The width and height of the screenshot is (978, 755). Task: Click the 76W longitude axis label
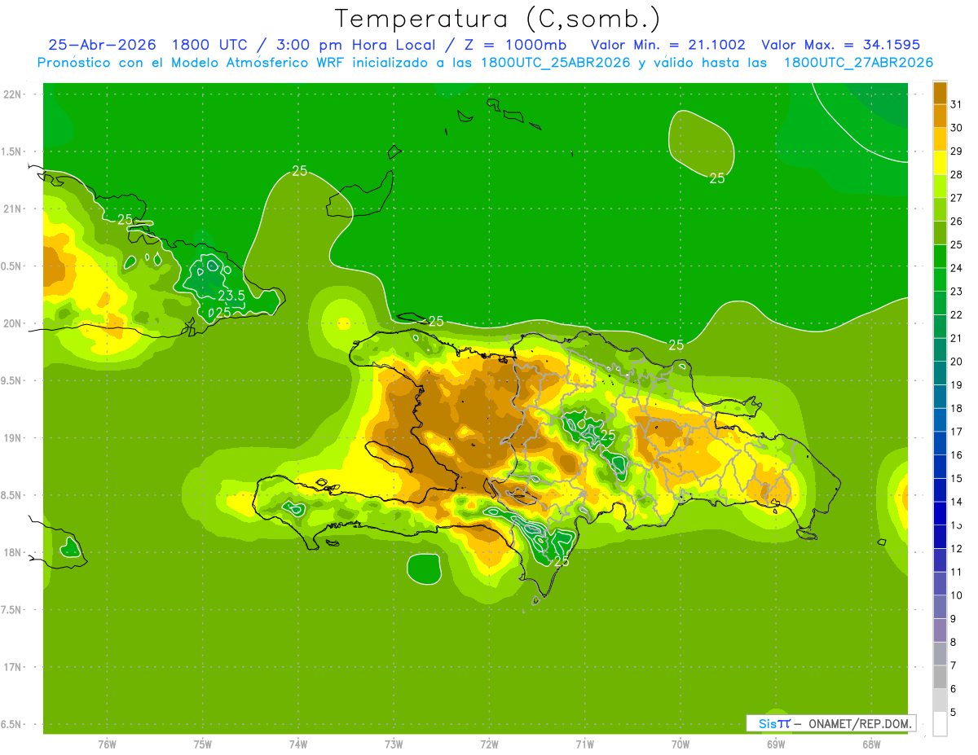coord(107,744)
